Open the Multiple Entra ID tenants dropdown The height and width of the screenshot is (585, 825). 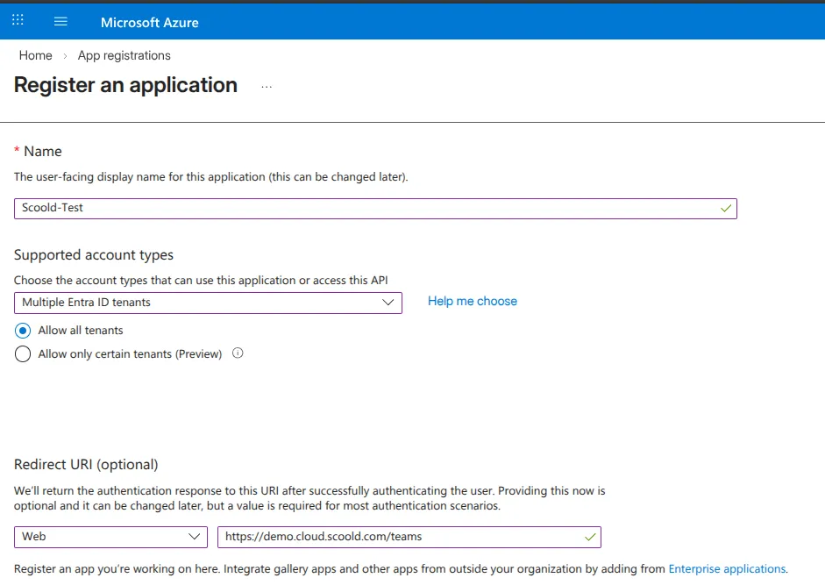(208, 302)
